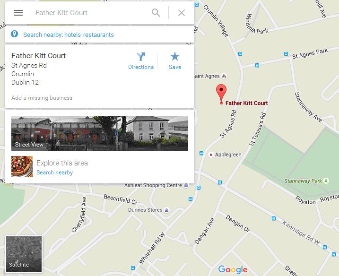
Task: Clear the search with the X icon
Action: click(x=182, y=13)
